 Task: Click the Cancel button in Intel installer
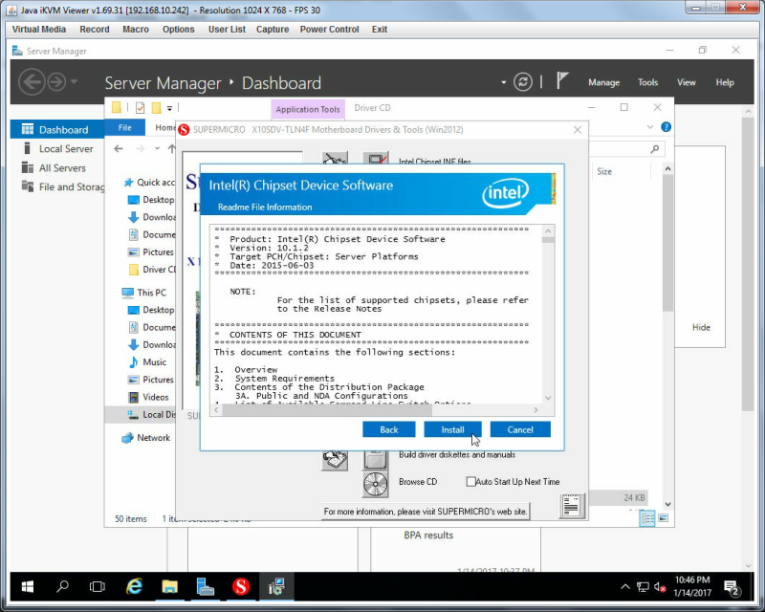520,429
